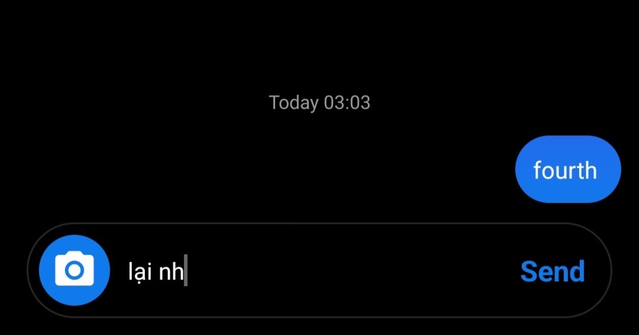The width and height of the screenshot is (639, 335).
Task: Click the letters "nh" in the draft
Action: [x=171, y=271]
